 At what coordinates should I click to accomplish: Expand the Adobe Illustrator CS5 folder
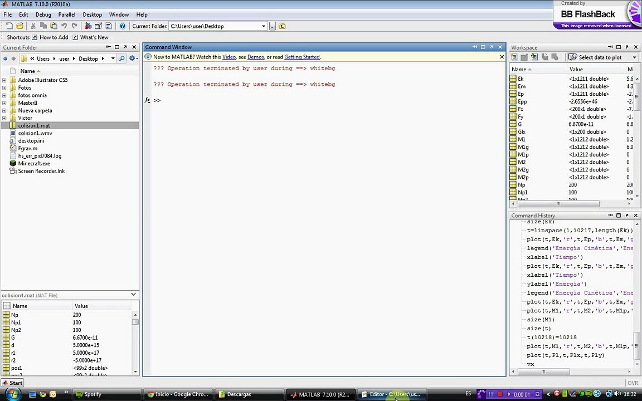point(4,80)
